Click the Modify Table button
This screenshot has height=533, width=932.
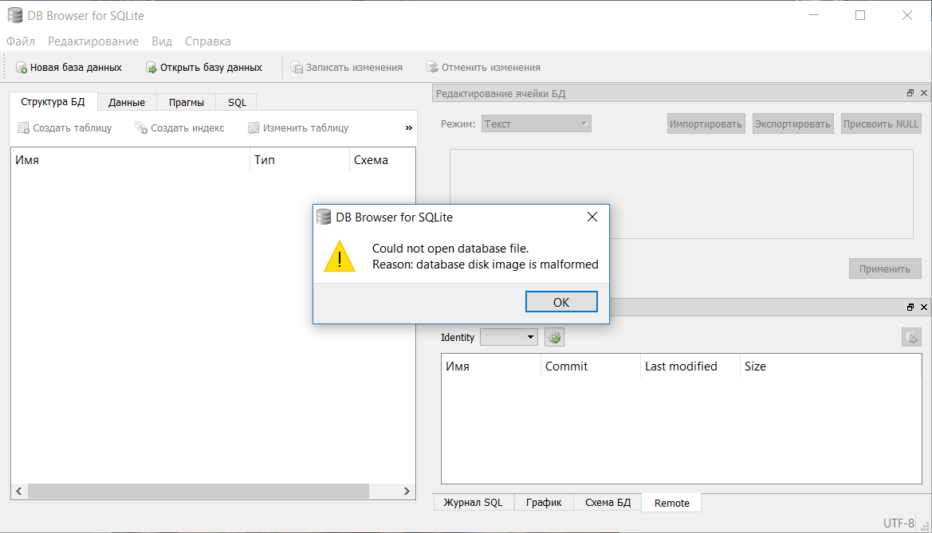click(298, 127)
